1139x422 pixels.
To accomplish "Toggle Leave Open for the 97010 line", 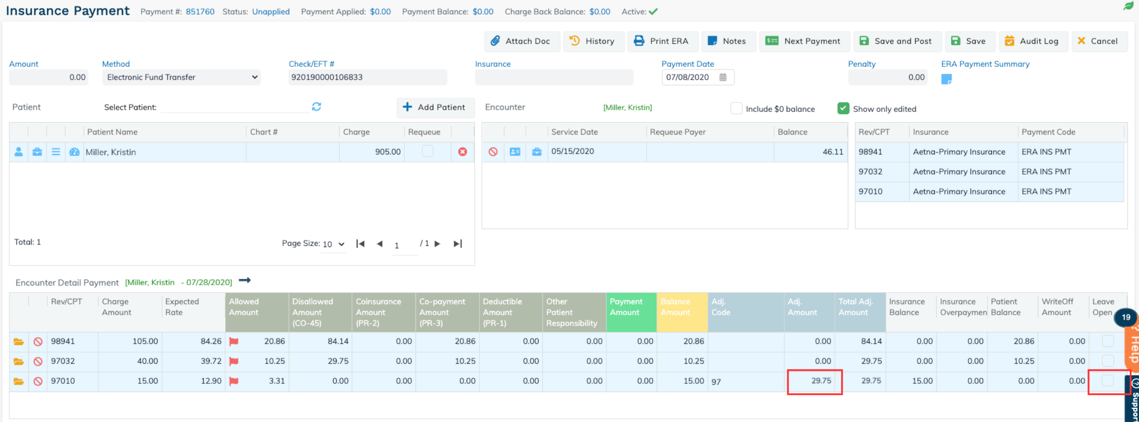I will (1108, 381).
